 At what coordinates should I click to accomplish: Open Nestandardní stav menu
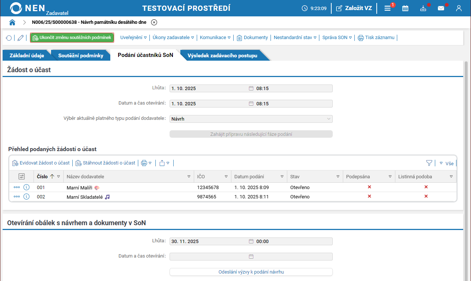click(x=295, y=38)
